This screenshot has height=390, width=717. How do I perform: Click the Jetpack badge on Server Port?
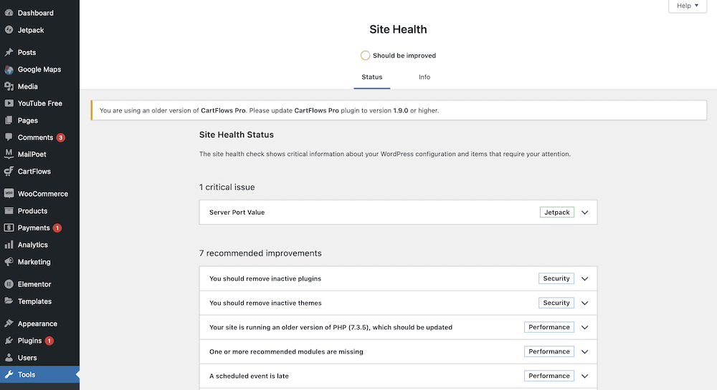coord(556,212)
